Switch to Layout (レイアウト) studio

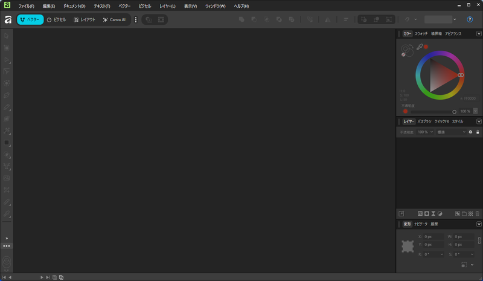[x=85, y=19]
